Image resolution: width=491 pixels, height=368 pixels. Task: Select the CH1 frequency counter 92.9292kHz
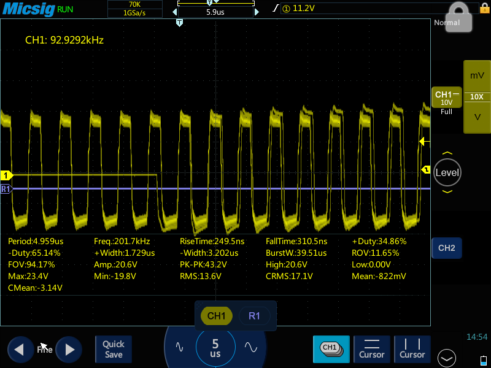[x=64, y=40]
